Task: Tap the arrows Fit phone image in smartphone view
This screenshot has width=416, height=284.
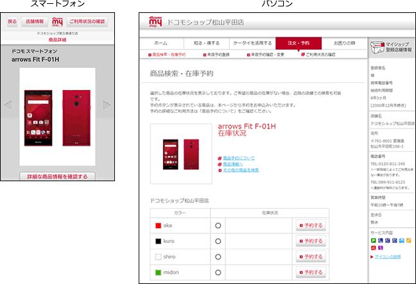Action: point(57,117)
